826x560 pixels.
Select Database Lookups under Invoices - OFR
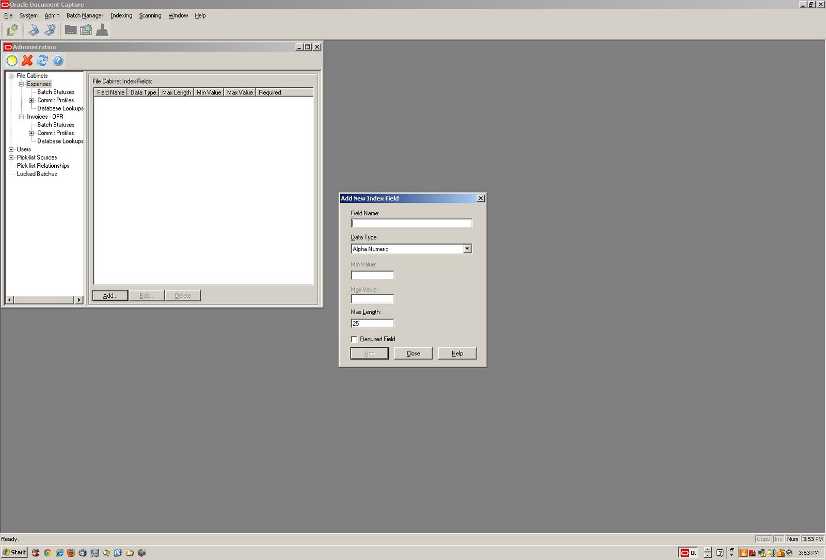60,141
